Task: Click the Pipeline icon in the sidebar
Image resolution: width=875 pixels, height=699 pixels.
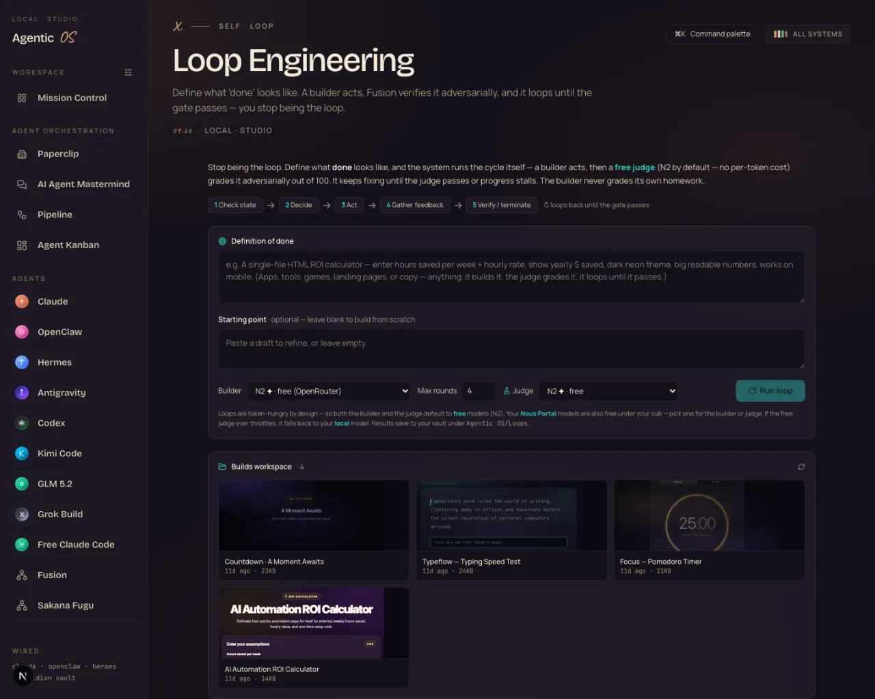Action: pyautogui.click(x=22, y=215)
